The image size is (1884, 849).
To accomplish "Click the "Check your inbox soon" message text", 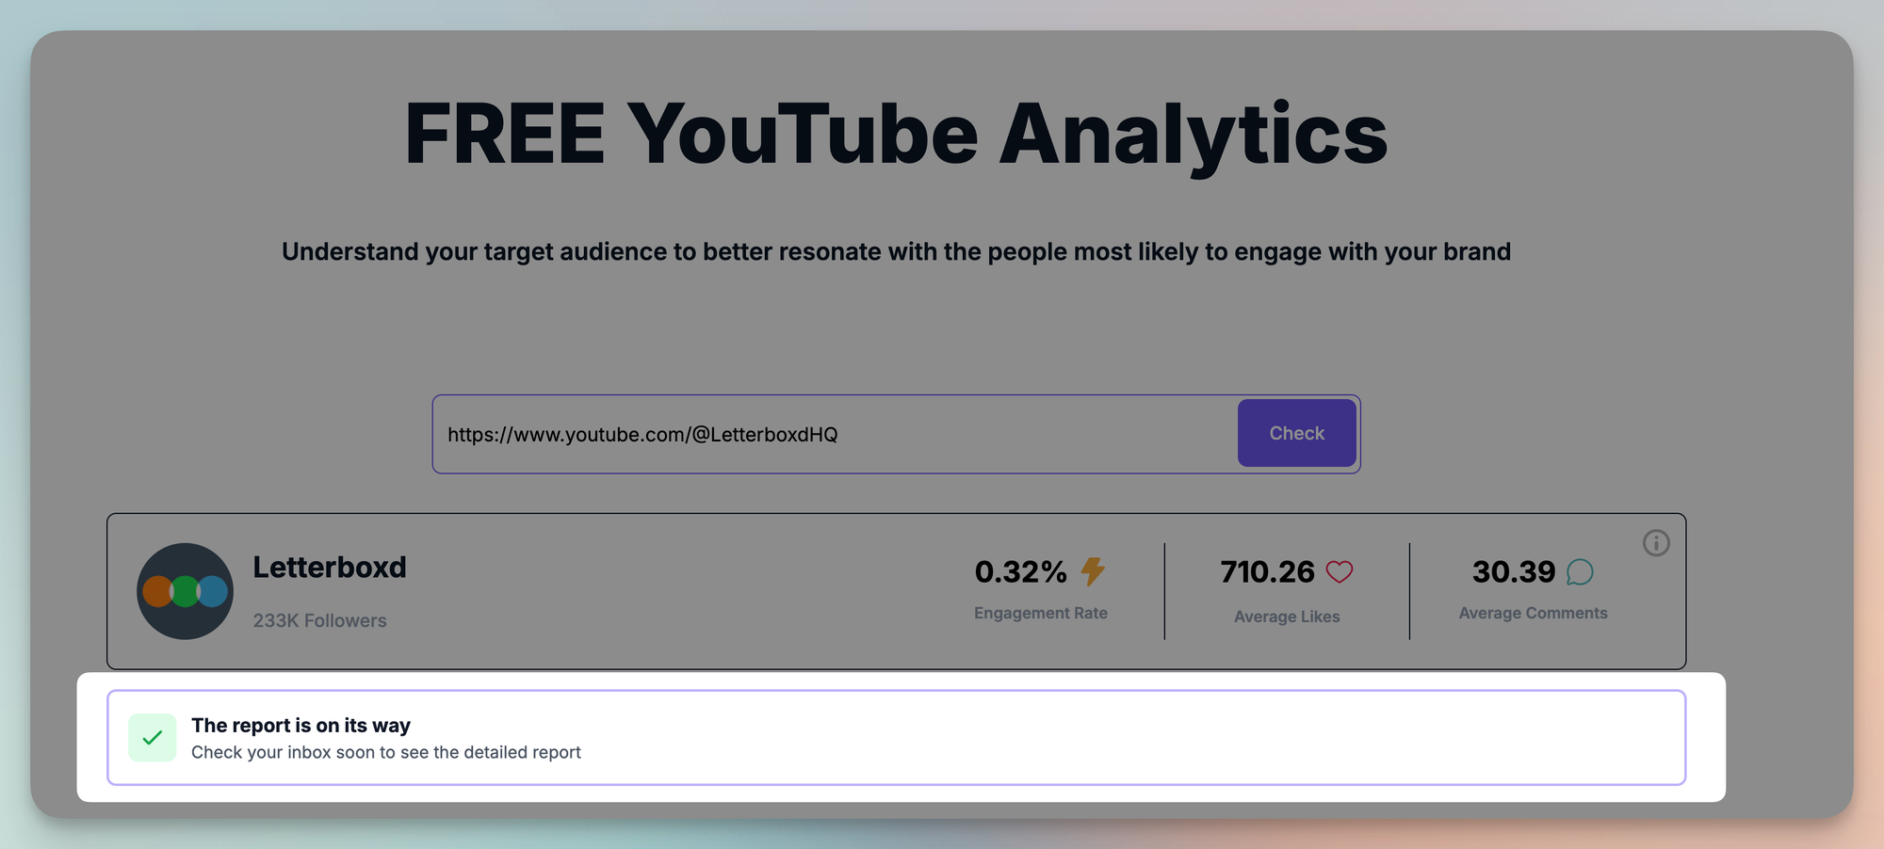I will 385,752.
